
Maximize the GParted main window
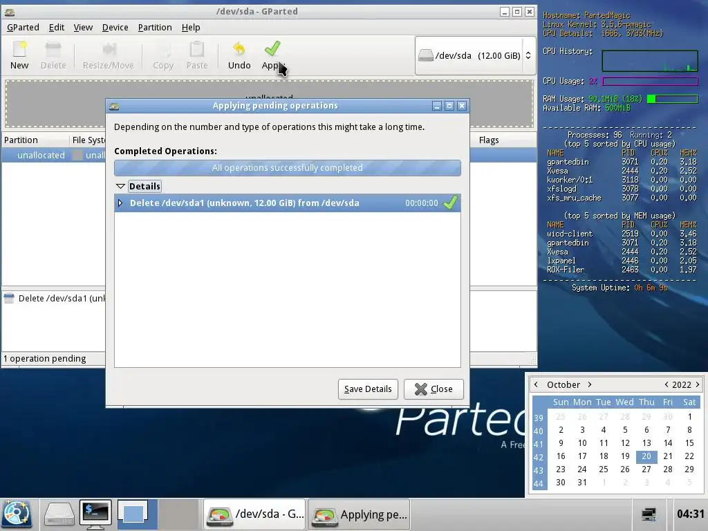517,12
